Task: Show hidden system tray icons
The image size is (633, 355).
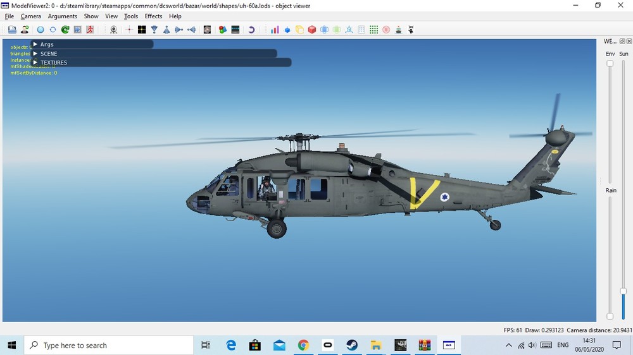Action: (x=509, y=346)
